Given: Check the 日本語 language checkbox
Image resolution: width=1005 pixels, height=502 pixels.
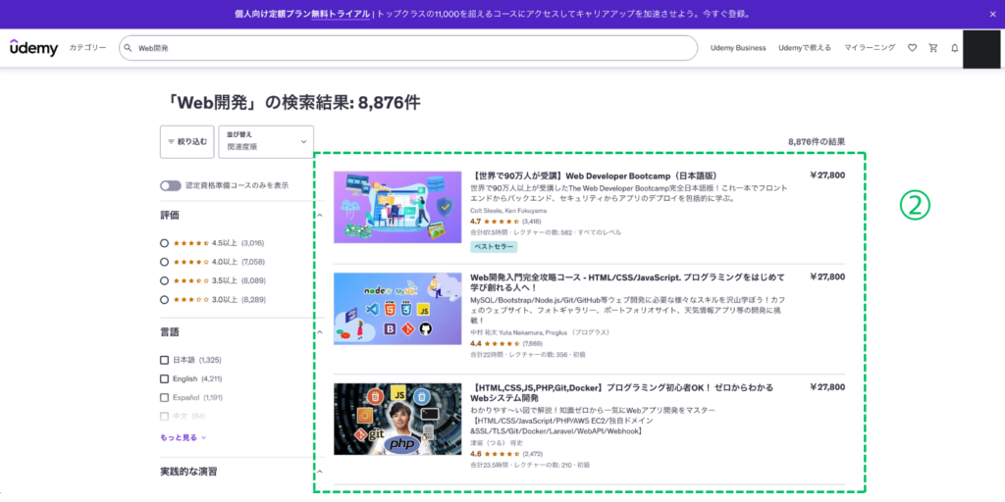Looking at the screenshot, I should (x=164, y=360).
